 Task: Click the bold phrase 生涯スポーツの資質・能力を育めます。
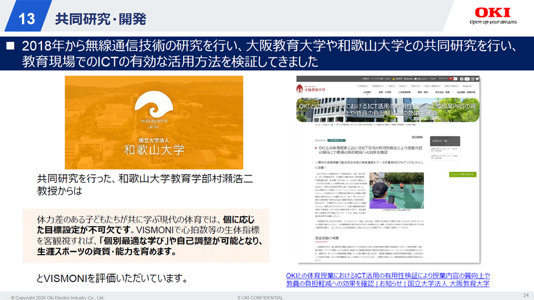click(x=106, y=252)
